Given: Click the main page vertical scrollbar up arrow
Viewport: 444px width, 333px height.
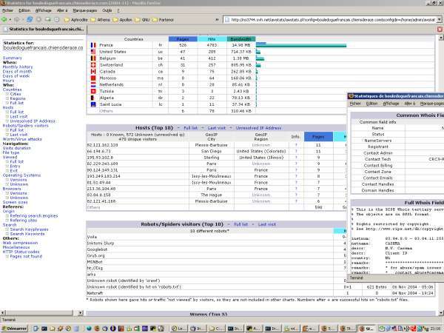Looking at the screenshot, I should tap(441, 38).
